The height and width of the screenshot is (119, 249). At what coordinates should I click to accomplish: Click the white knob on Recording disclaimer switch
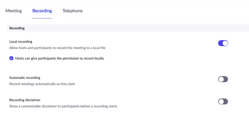pyautogui.click(x=221, y=102)
